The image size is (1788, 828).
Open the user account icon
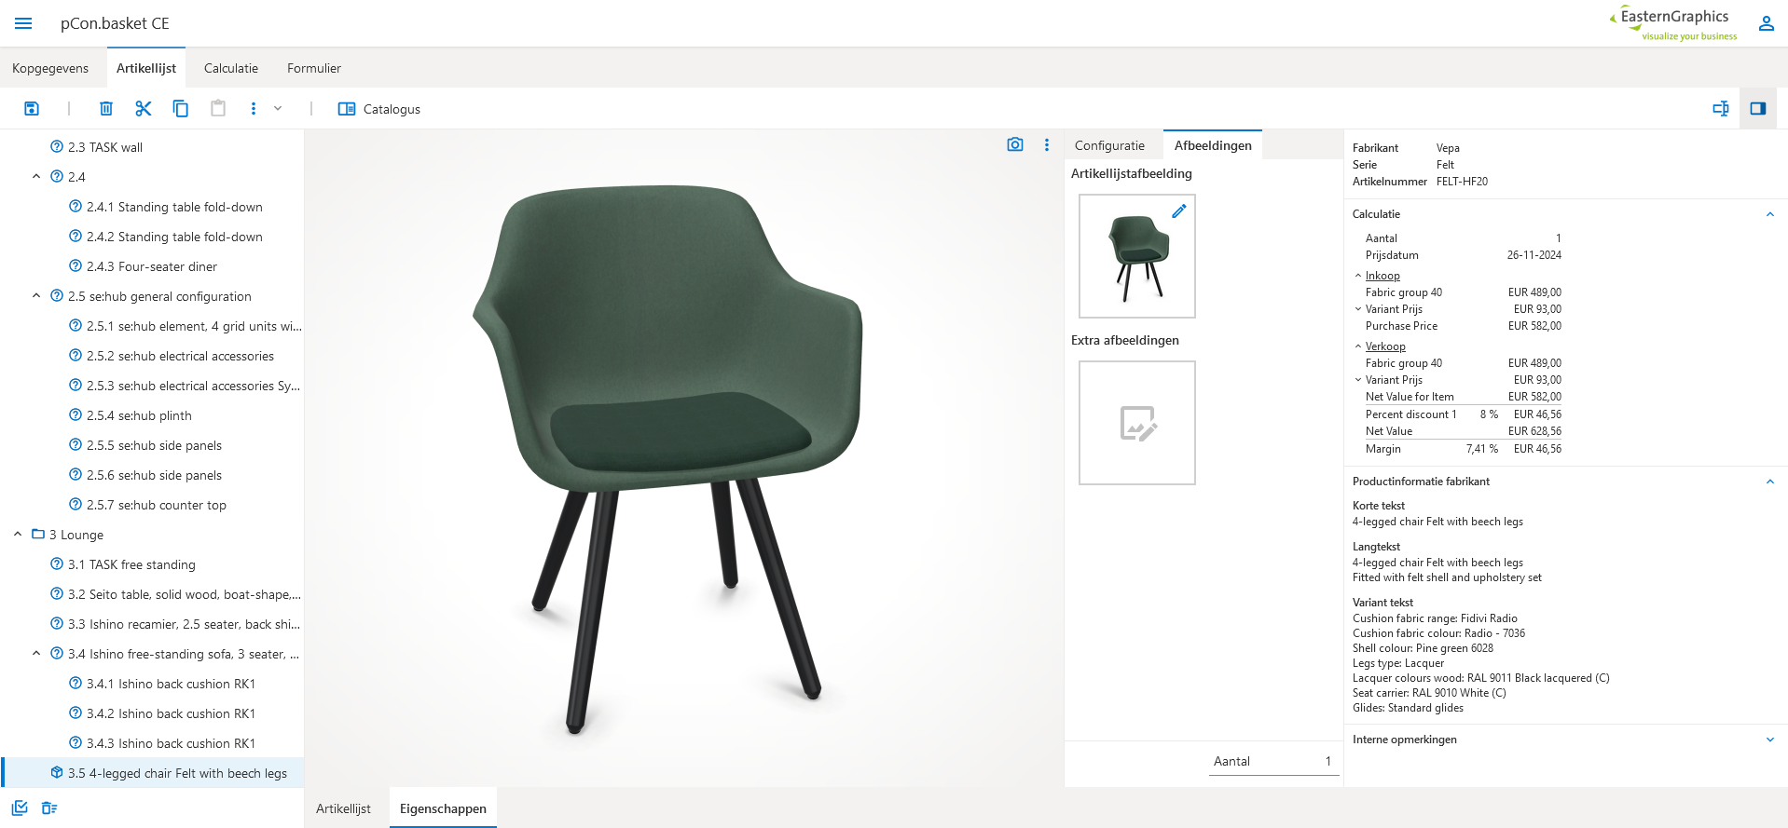click(x=1766, y=23)
